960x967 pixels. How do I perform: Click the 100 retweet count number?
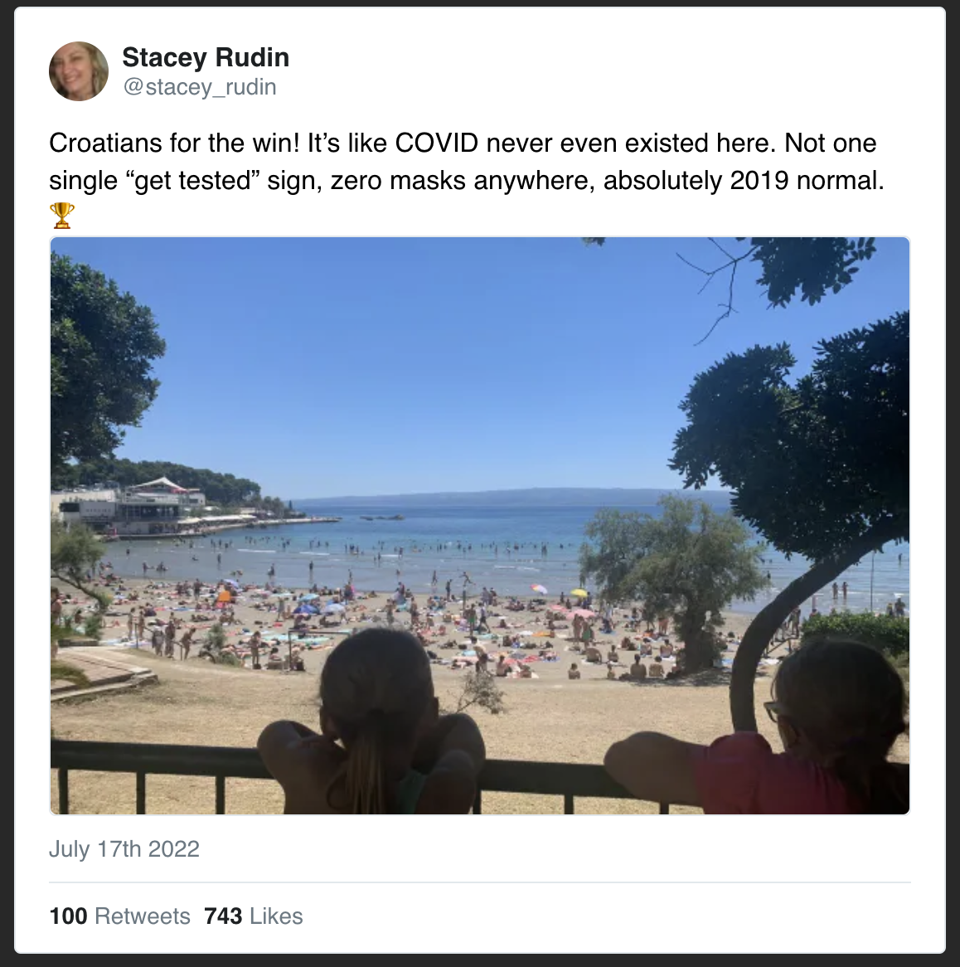pos(69,916)
